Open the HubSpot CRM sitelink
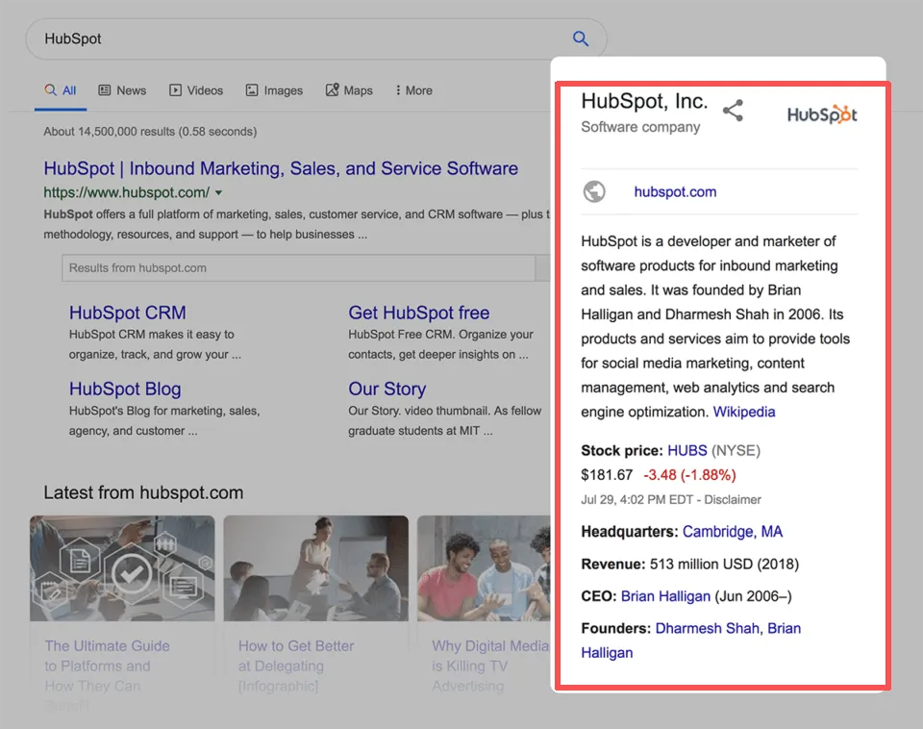Viewport: 923px width, 729px height. click(x=127, y=313)
